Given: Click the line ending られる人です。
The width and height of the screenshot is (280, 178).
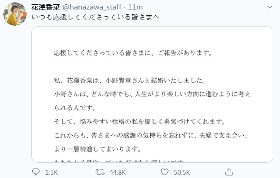Looking at the screenshot, I should (x=75, y=108).
